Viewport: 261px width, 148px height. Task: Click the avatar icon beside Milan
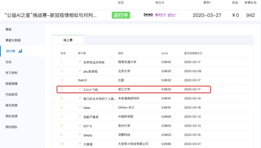[80, 107]
